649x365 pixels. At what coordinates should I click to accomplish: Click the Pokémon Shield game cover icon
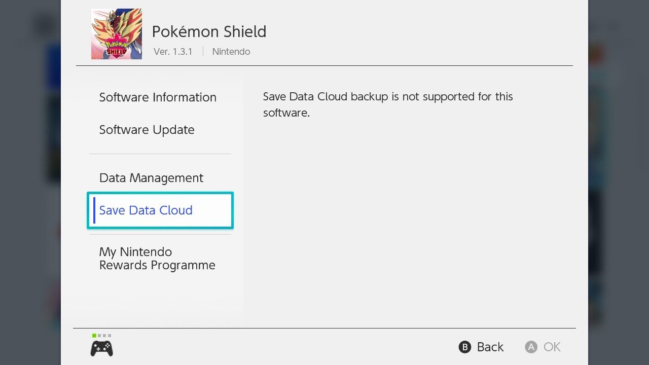(x=116, y=34)
